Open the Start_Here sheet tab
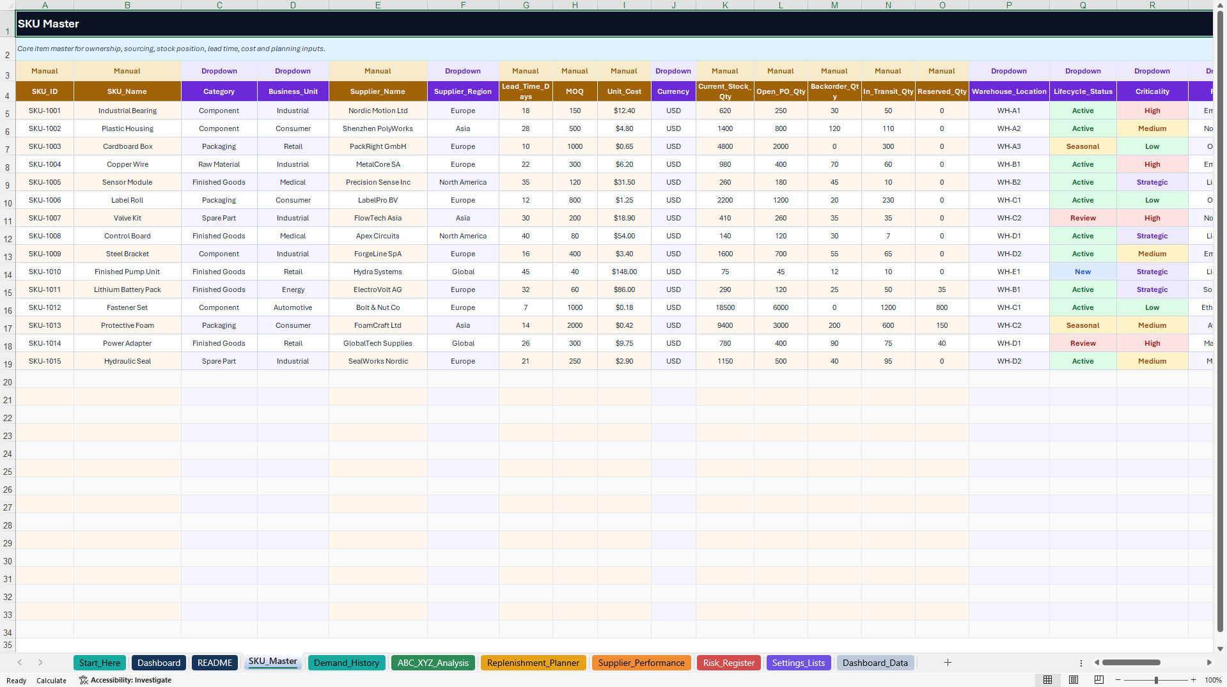 [x=100, y=663]
